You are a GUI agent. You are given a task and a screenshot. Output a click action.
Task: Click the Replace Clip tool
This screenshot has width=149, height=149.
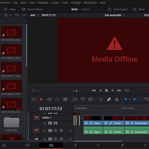click(x=91, y=99)
